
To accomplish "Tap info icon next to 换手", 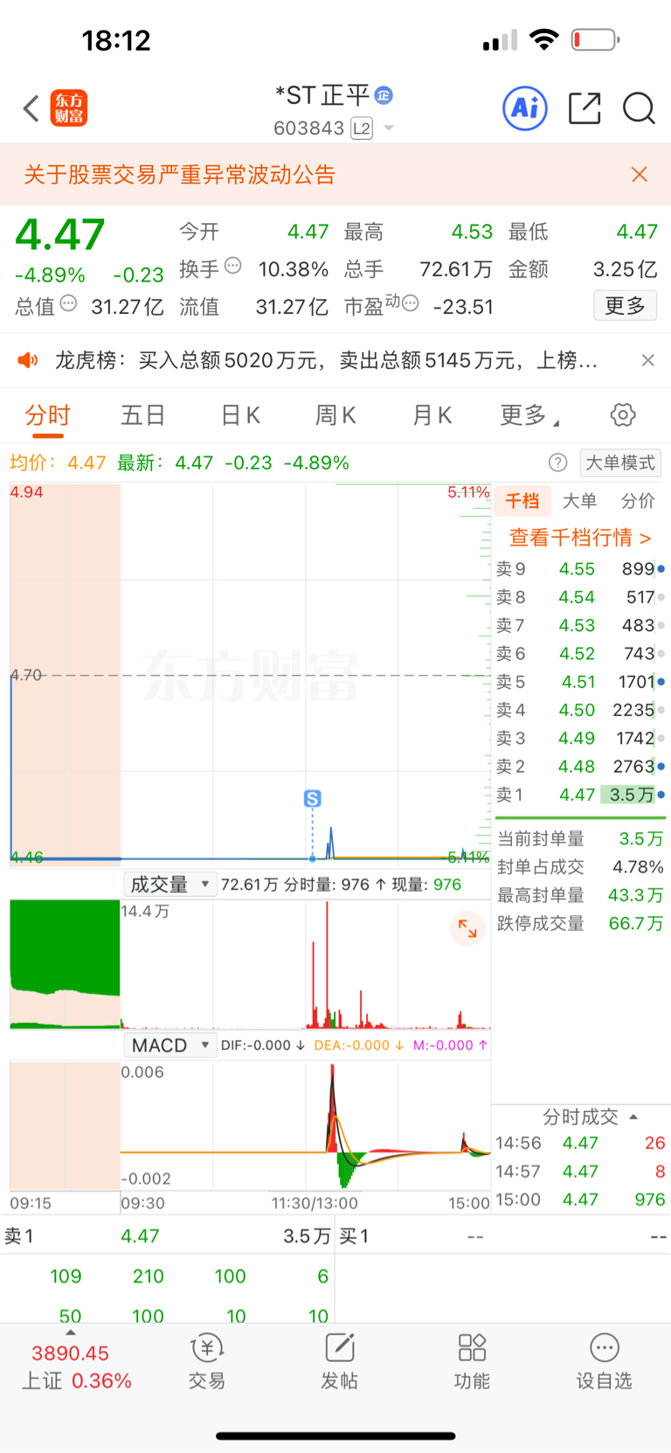I will 233,266.
